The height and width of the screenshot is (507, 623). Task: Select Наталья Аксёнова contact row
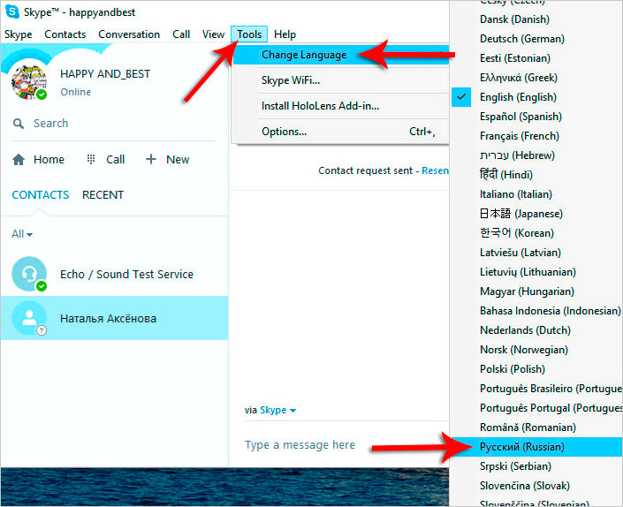point(114,318)
